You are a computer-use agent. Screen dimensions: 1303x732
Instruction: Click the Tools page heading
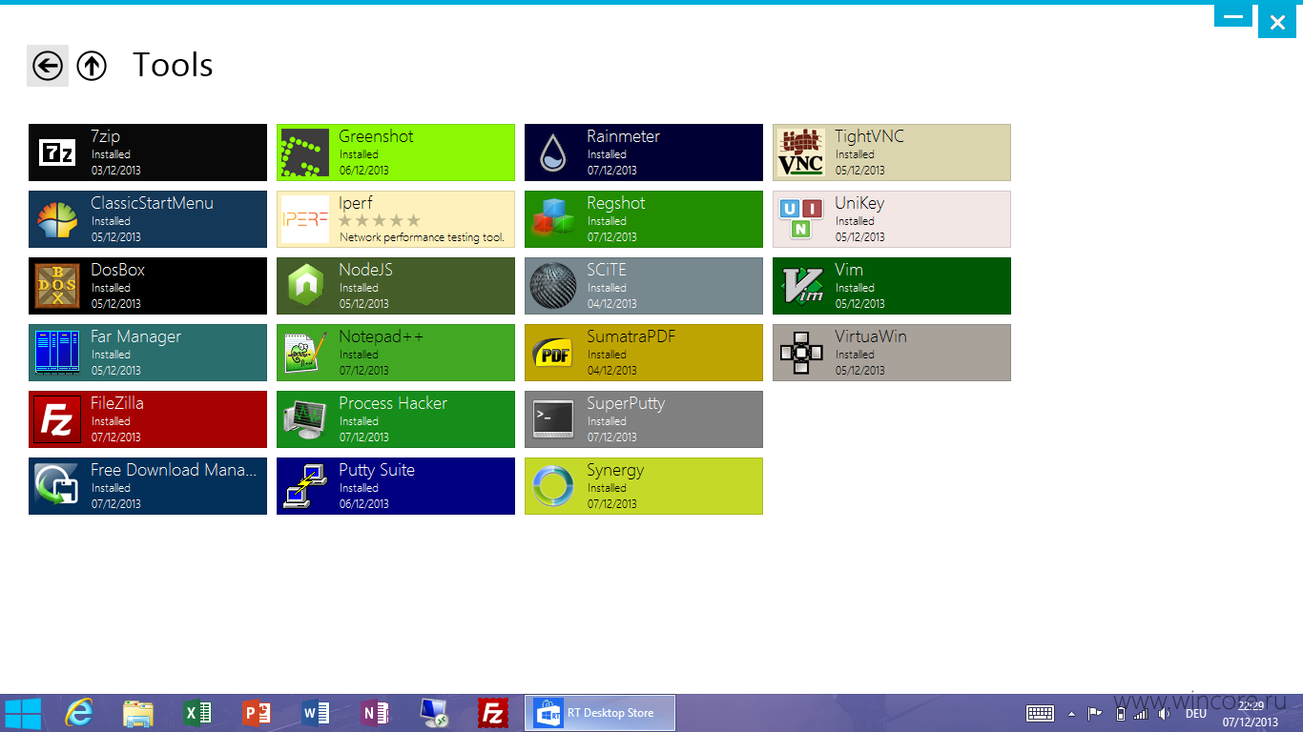[173, 65]
